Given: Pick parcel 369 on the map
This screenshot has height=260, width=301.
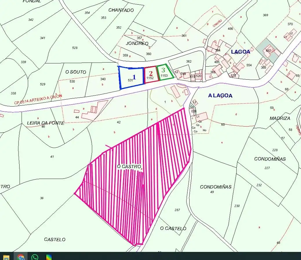Looking at the screenshot, I should (x=265, y=15).
